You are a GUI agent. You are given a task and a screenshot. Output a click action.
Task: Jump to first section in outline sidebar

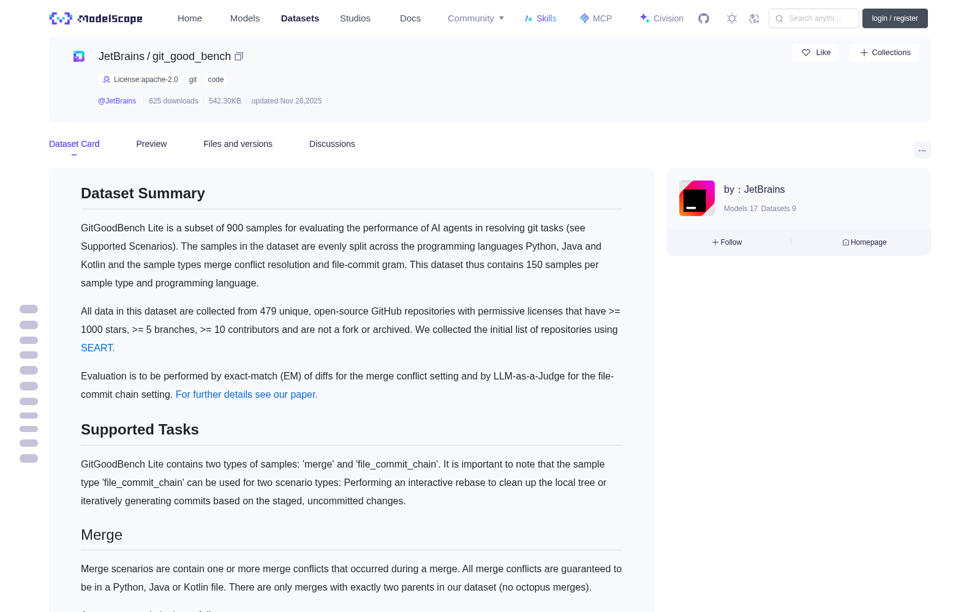29,309
